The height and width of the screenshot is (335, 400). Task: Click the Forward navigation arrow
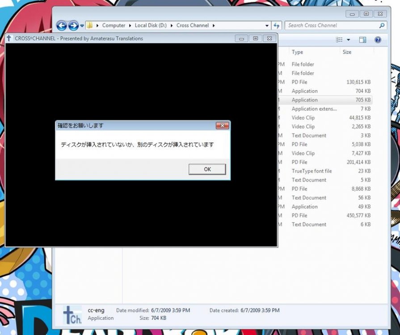[73, 25]
